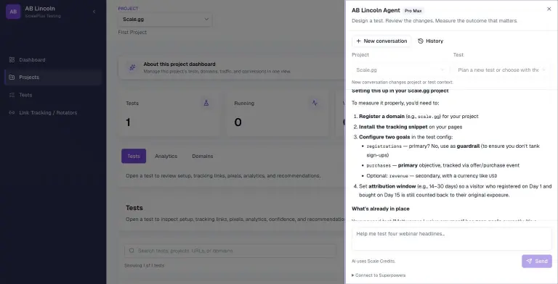Open the Test selector in agent panel
Viewport: 558px width, 284px height.
pyautogui.click(x=502, y=70)
